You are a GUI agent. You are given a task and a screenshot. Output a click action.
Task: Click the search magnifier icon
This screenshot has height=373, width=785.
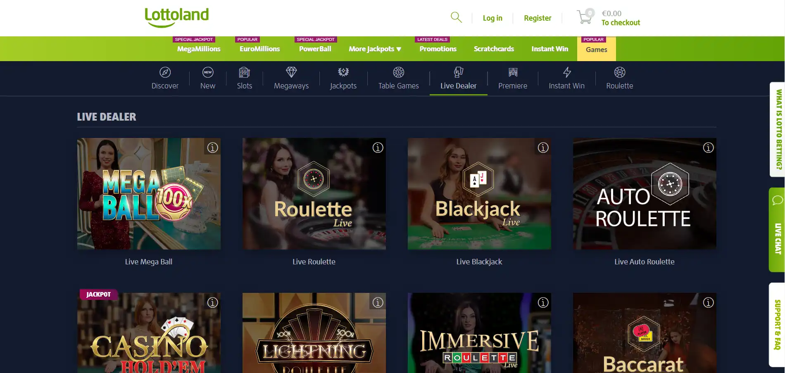[x=456, y=17]
